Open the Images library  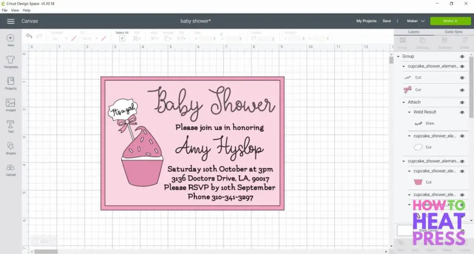click(11, 103)
